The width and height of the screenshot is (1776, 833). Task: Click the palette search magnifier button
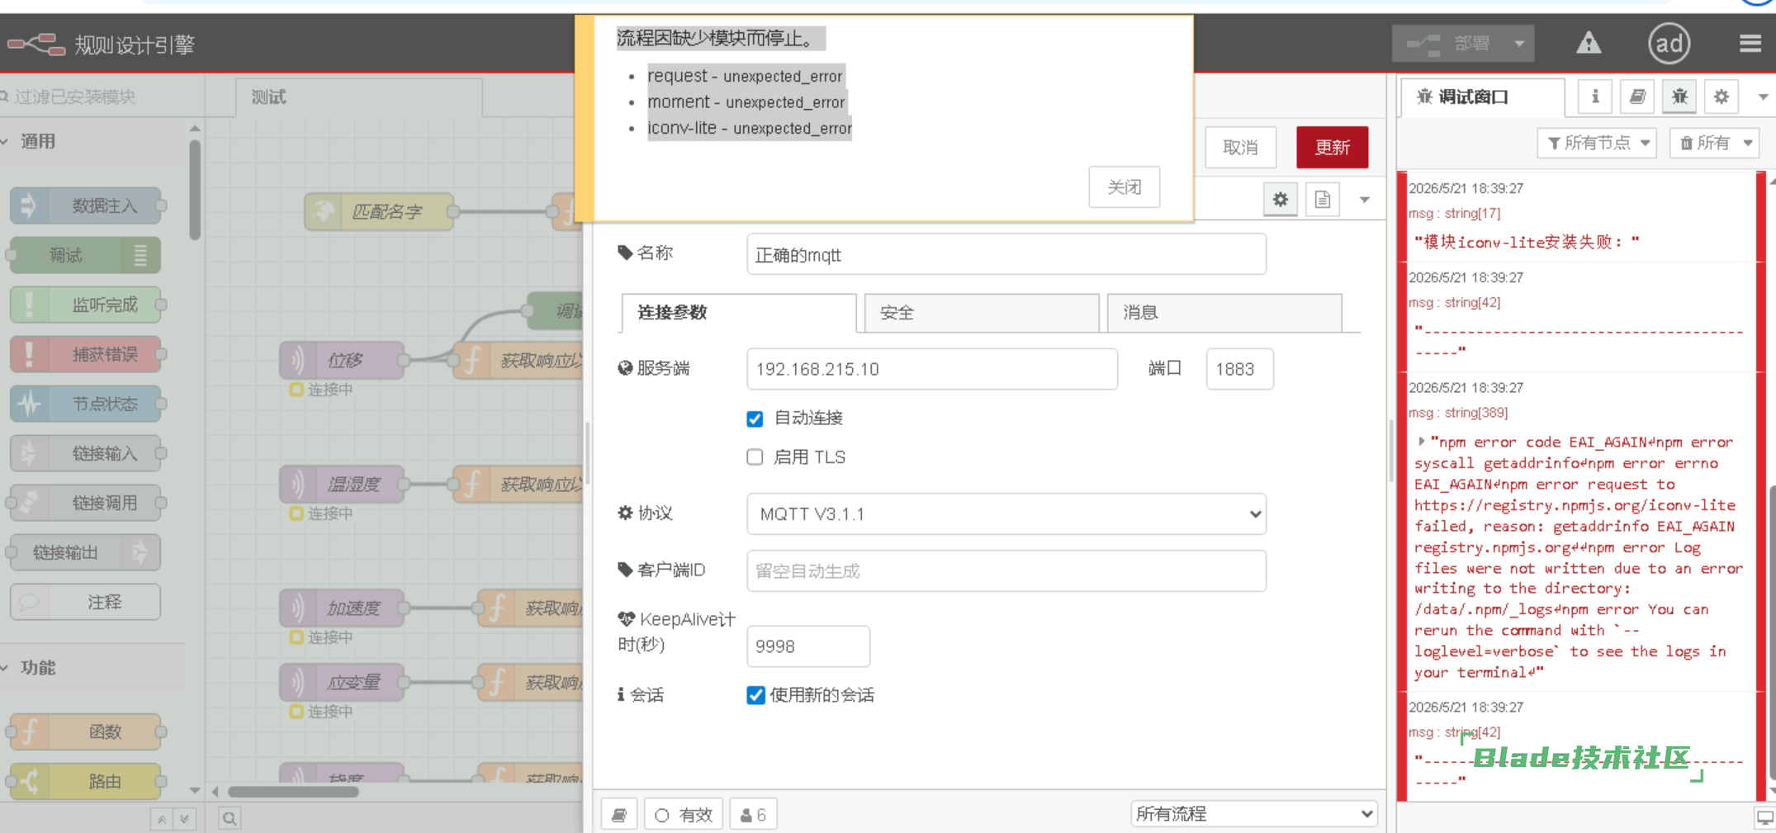point(230,818)
